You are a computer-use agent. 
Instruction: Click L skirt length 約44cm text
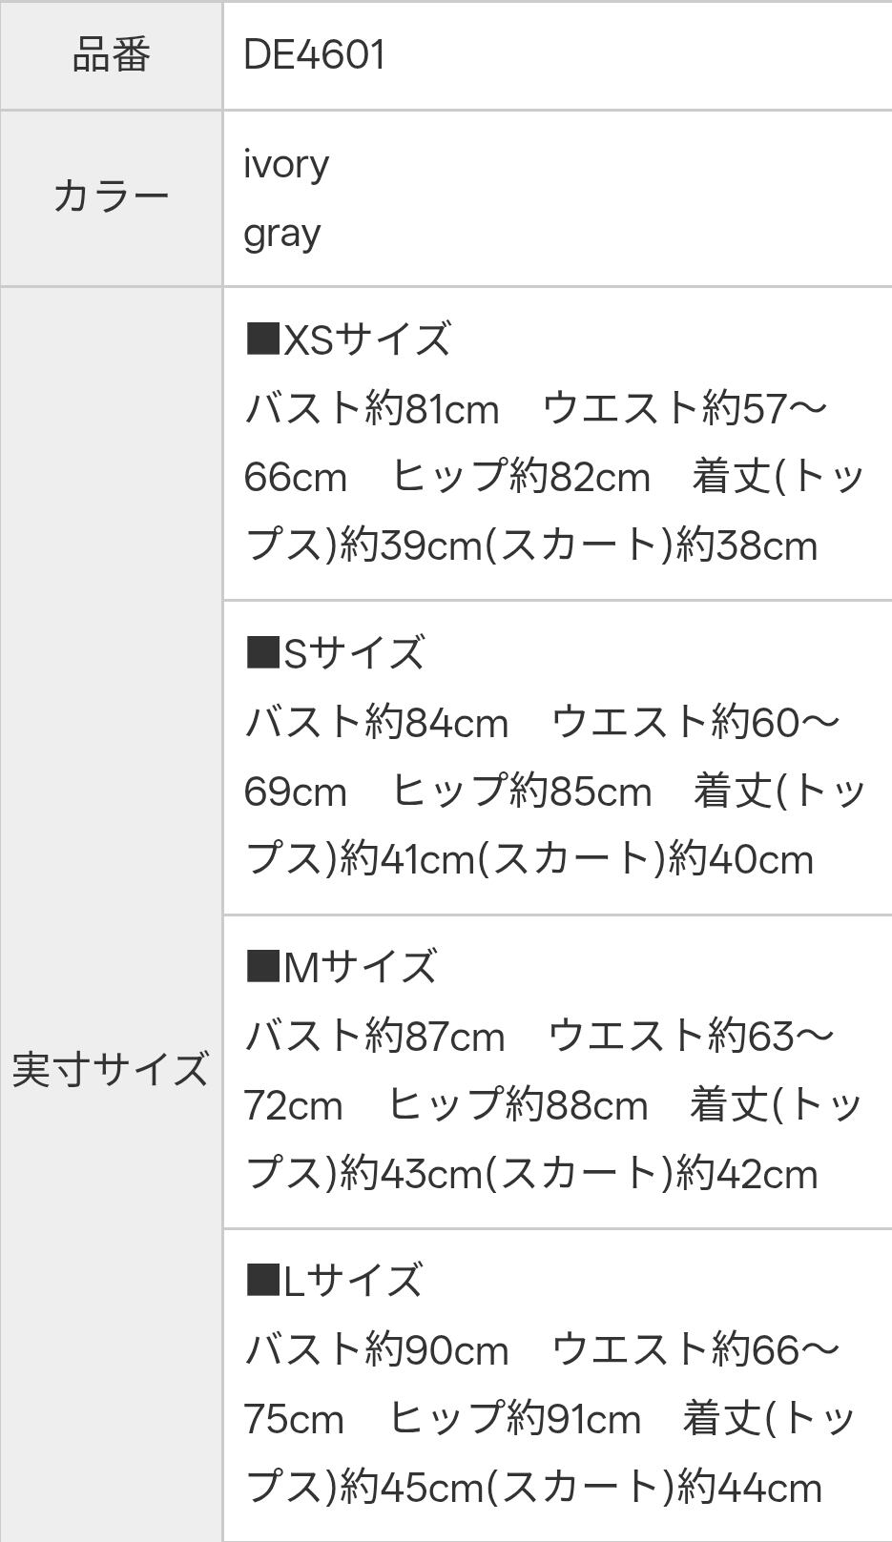click(749, 1488)
